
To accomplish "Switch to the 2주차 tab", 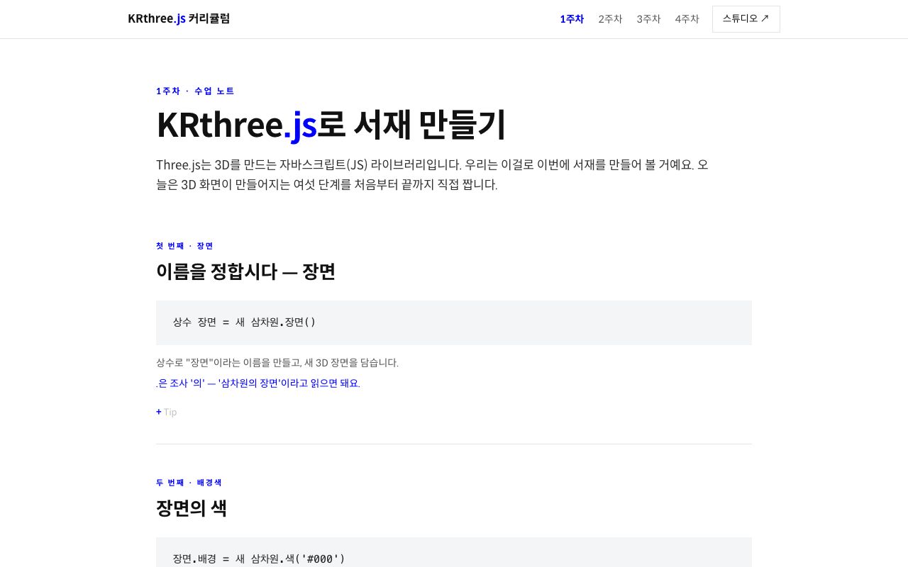I will pyautogui.click(x=610, y=19).
